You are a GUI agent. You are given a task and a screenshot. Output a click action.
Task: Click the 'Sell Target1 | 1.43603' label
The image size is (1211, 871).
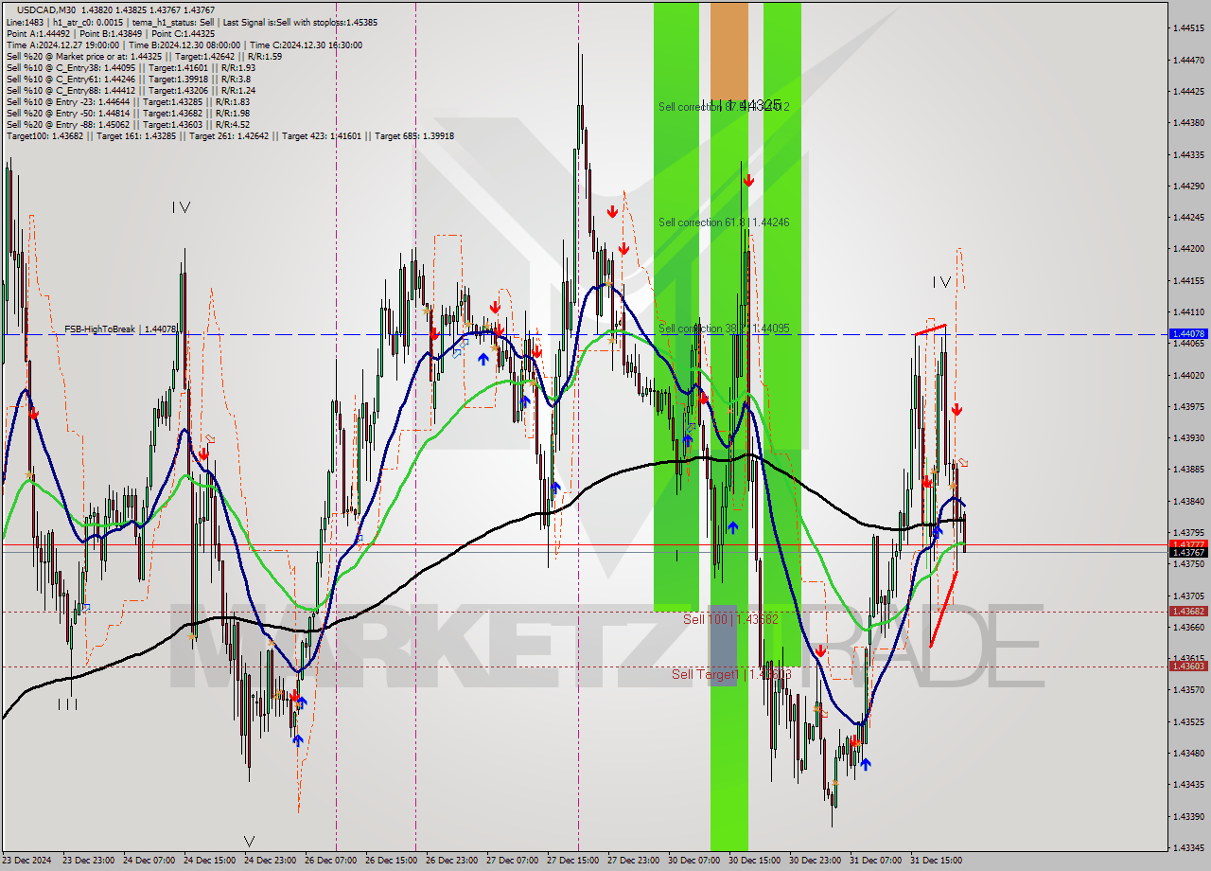pos(730,674)
